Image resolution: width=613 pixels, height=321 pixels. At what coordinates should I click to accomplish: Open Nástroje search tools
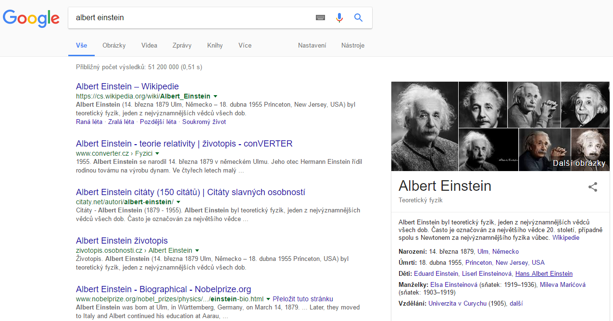click(x=353, y=46)
